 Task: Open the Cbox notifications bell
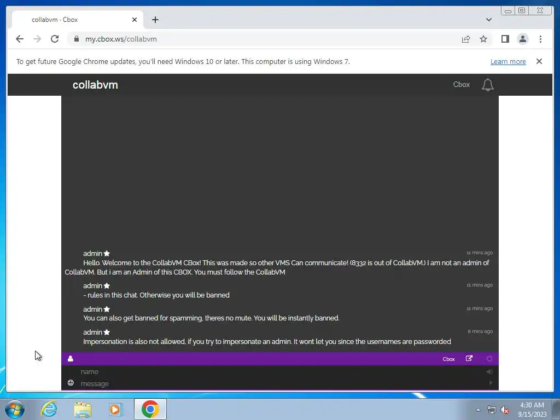click(487, 85)
